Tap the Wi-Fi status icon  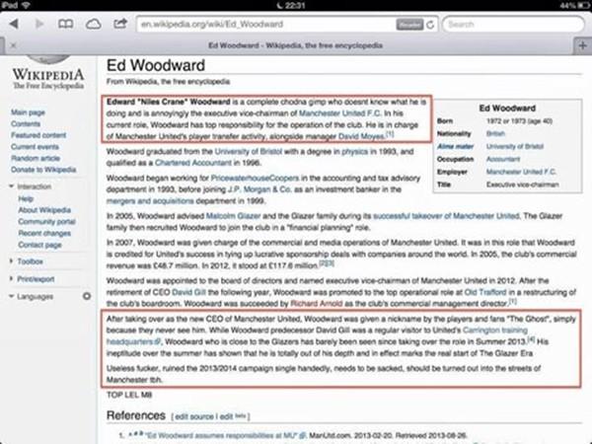[x=26, y=5]
